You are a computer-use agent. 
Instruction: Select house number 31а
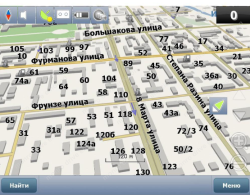[53, 130]
